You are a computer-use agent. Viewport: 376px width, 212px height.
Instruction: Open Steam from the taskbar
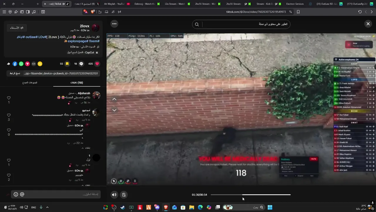(x=122, y=207)
